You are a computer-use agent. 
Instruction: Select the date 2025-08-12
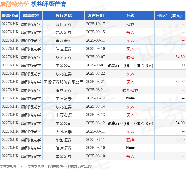[96, 123]
